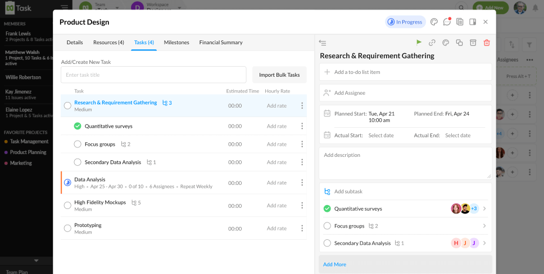This screenshot has height=274, width=544.
Task: Close the Product Design dialog
Action: coord(486,22)
